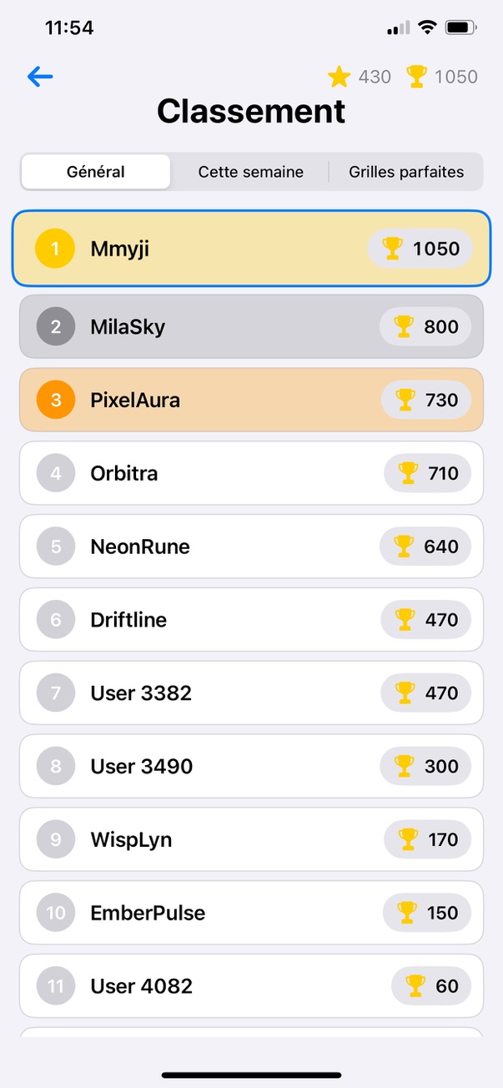The image size is (503, 1088).
Task: Open the Grilles parfaites tab
Action: (x=405, y=172)
